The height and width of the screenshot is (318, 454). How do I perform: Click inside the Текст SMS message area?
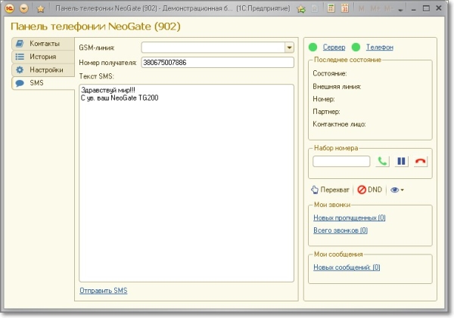click(185, 181)
